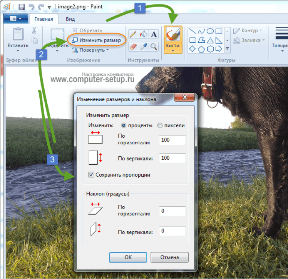
Task: Click the Cut scissors icon
Action: pos(34,30)
